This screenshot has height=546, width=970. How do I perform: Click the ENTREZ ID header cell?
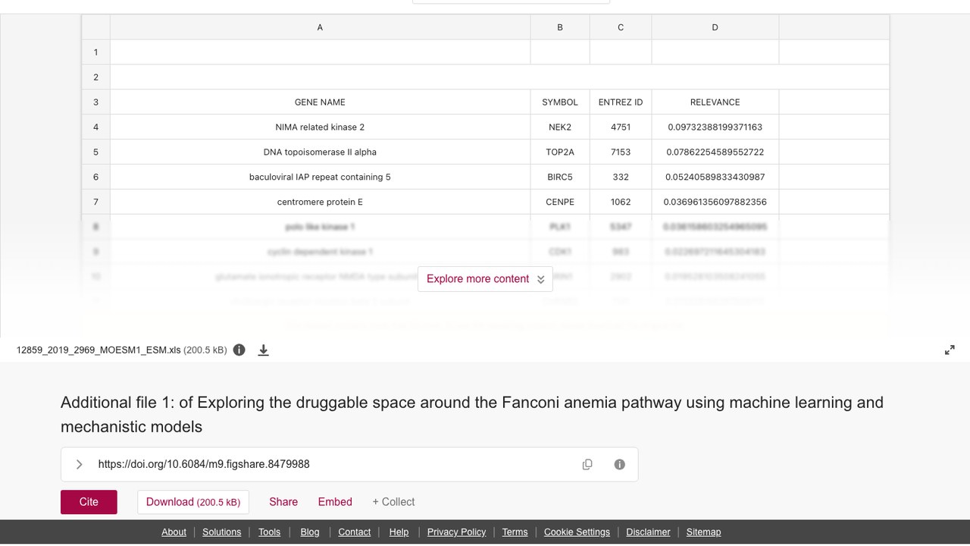pyautogui.click(x=621, y=102)
